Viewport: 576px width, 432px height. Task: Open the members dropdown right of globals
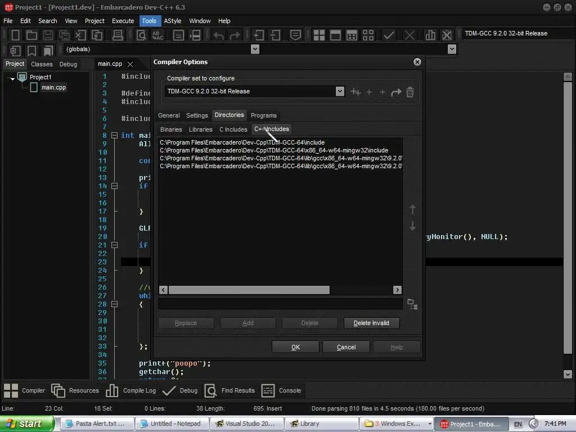click(452, 49)
